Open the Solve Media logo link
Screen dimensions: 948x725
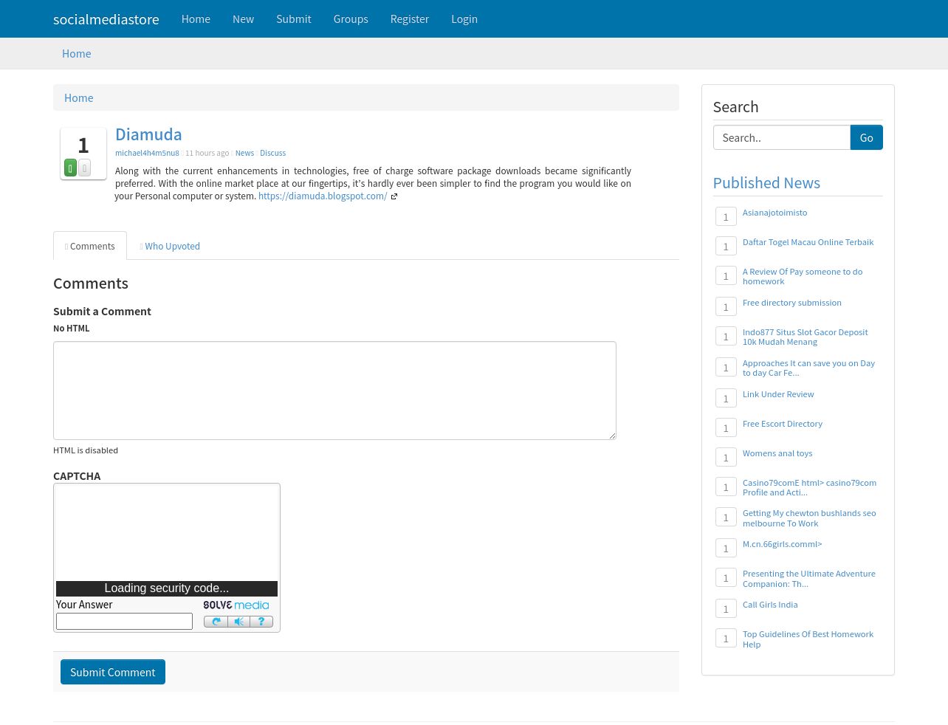[x=236, y=605]
